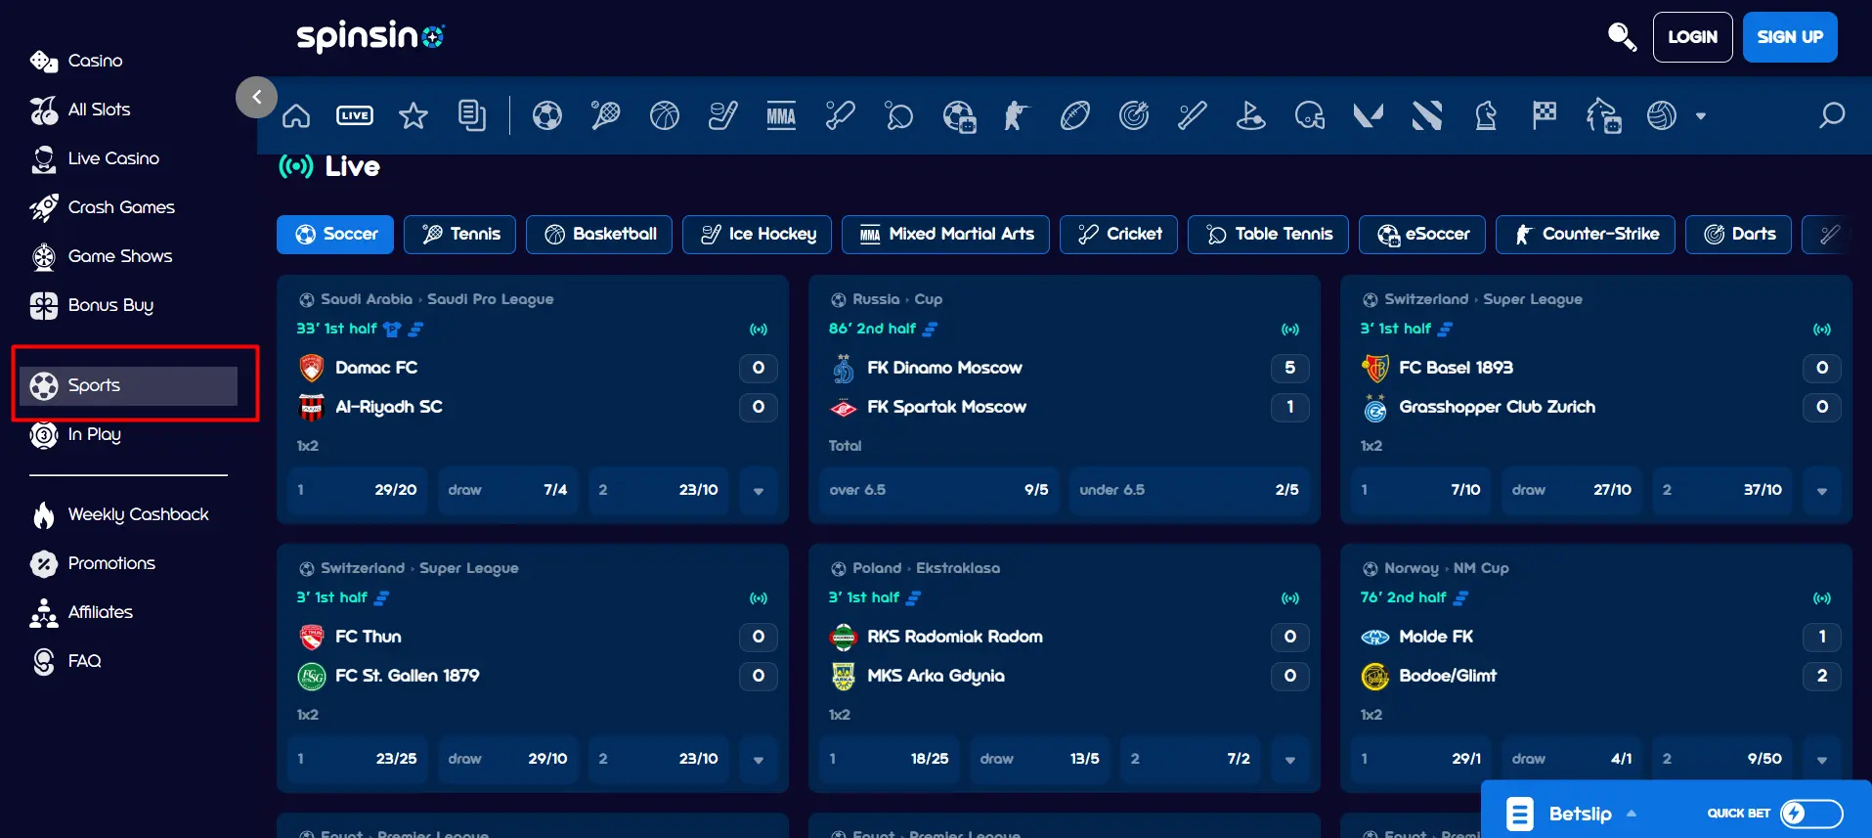Viewport: 1872px width, 838px height.
Task: Expand the more sports dropdown arrow
Action: [x=1701, y=116]
